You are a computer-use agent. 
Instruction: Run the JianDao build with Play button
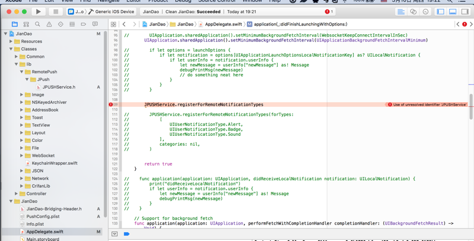coord(39,12)
